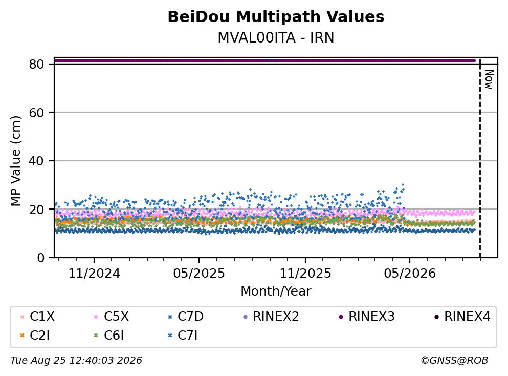Image resolution: width=508 pixels, height=376 pixels.
Task: Click the MP Value (cm) axis label
Action: (15, 161)
